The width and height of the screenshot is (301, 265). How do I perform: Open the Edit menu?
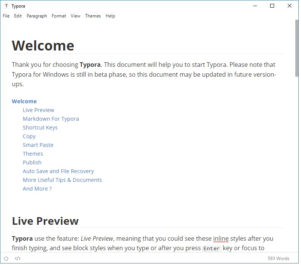tap(18, 16)
